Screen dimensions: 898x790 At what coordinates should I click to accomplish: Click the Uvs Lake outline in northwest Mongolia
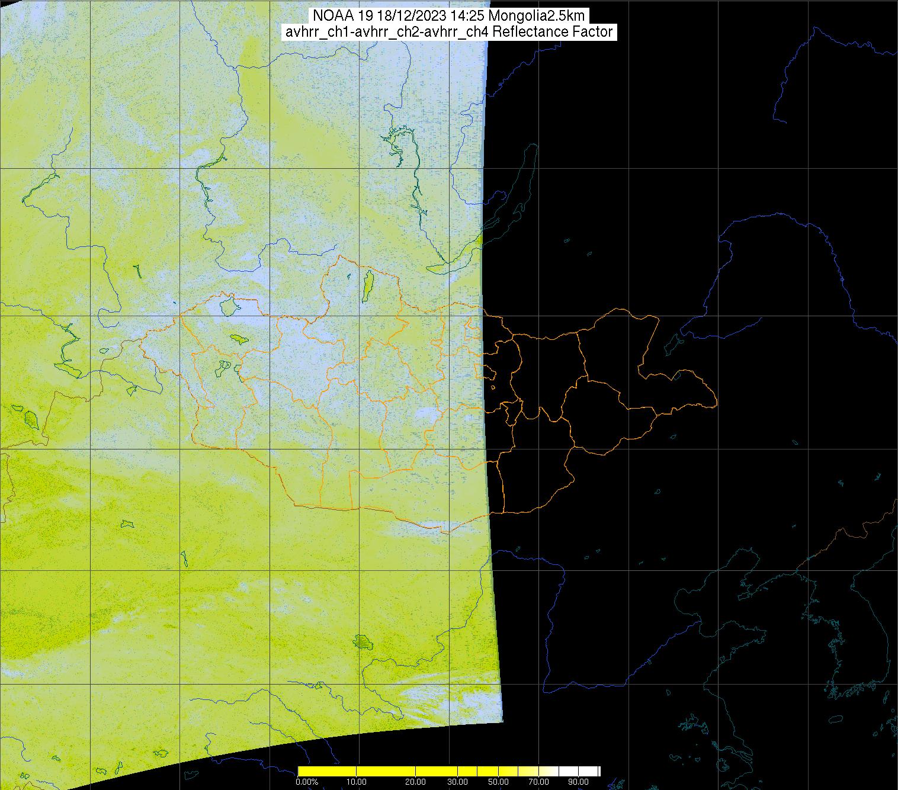(227, 306)
